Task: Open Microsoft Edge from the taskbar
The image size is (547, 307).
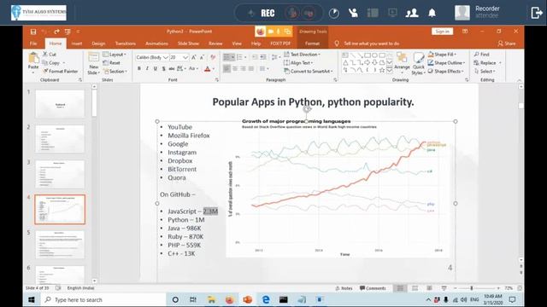Action: click(266, 299)
